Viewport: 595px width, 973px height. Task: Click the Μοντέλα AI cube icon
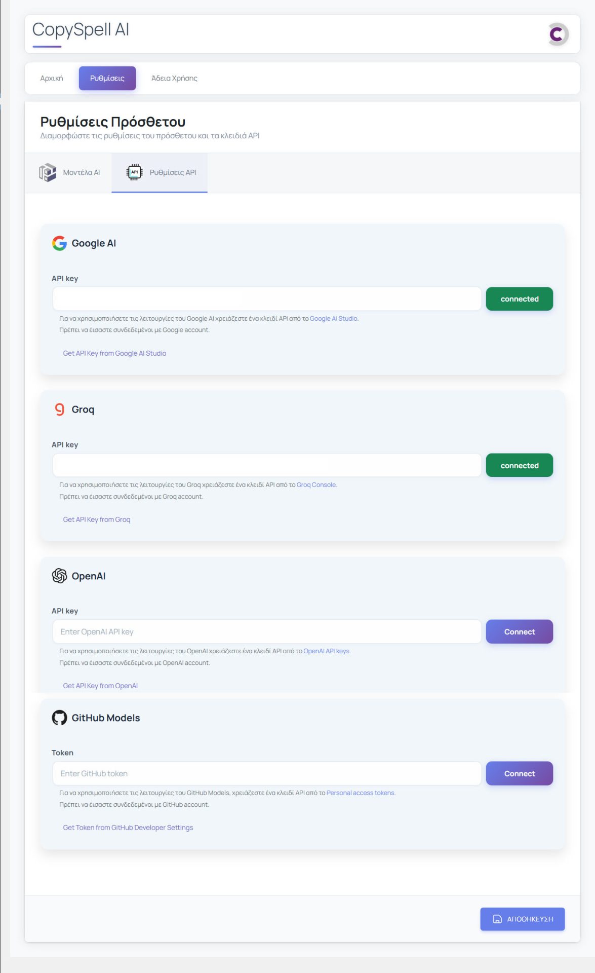click(48, 172)
